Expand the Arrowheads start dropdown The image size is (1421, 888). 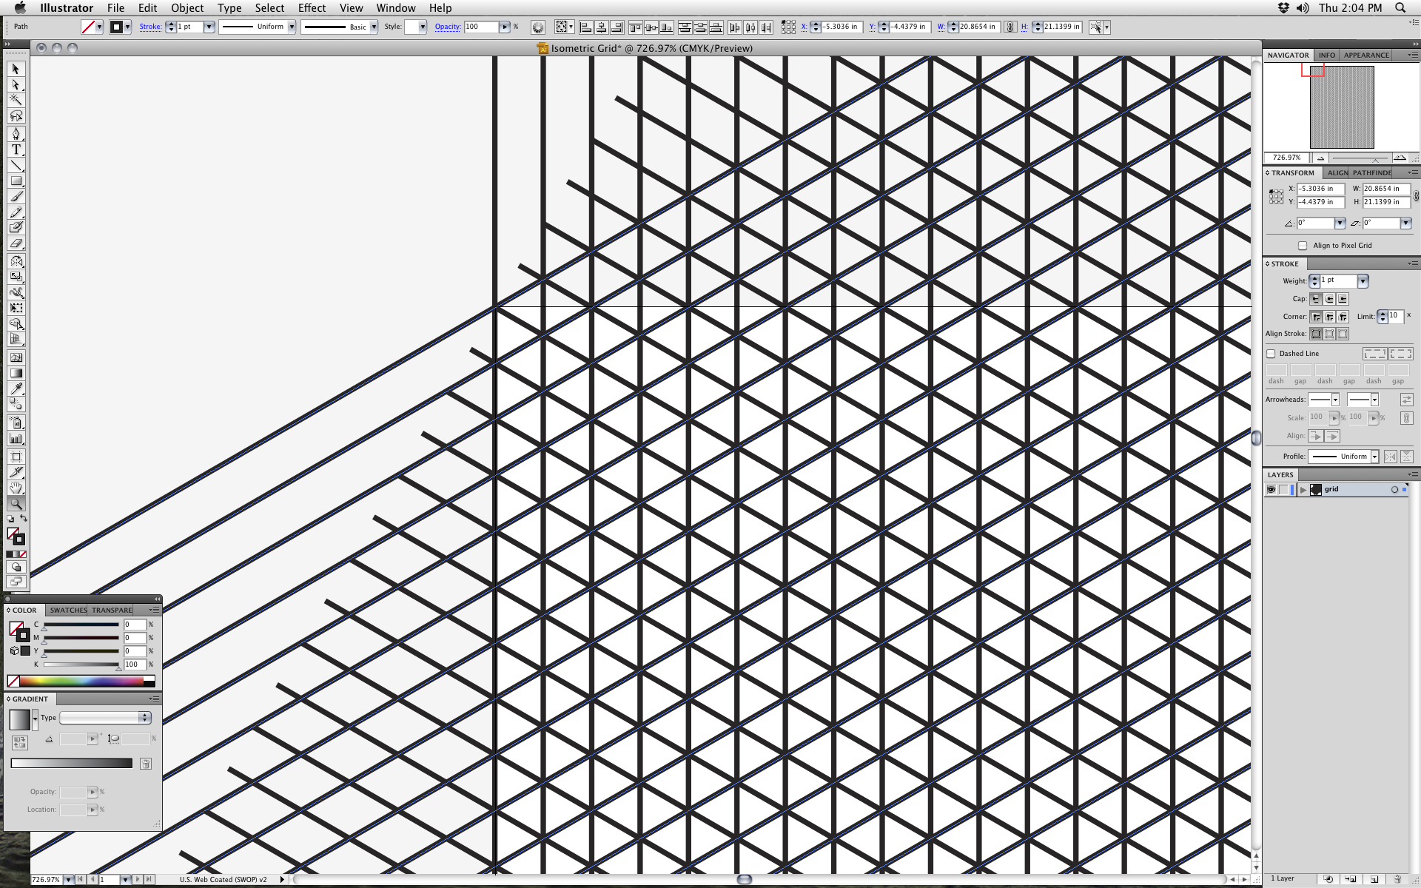point(1336,398)
